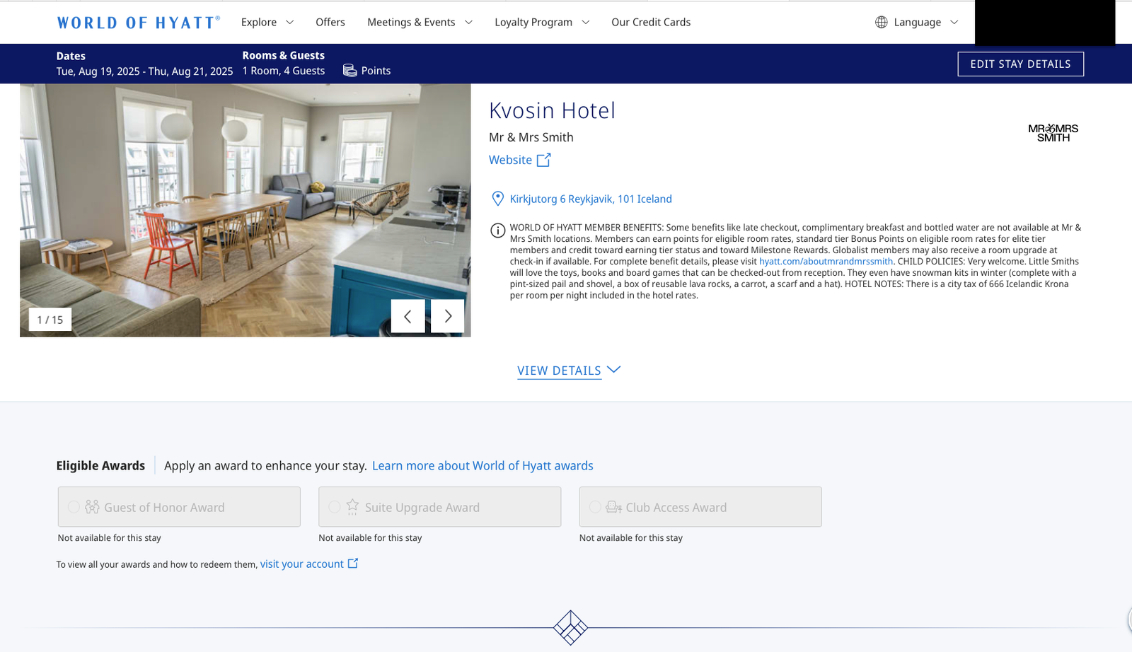Click the Kvosin Hotel room photo
The width and height of the screenshot is (1132, 652).
(x=245, y=210)
